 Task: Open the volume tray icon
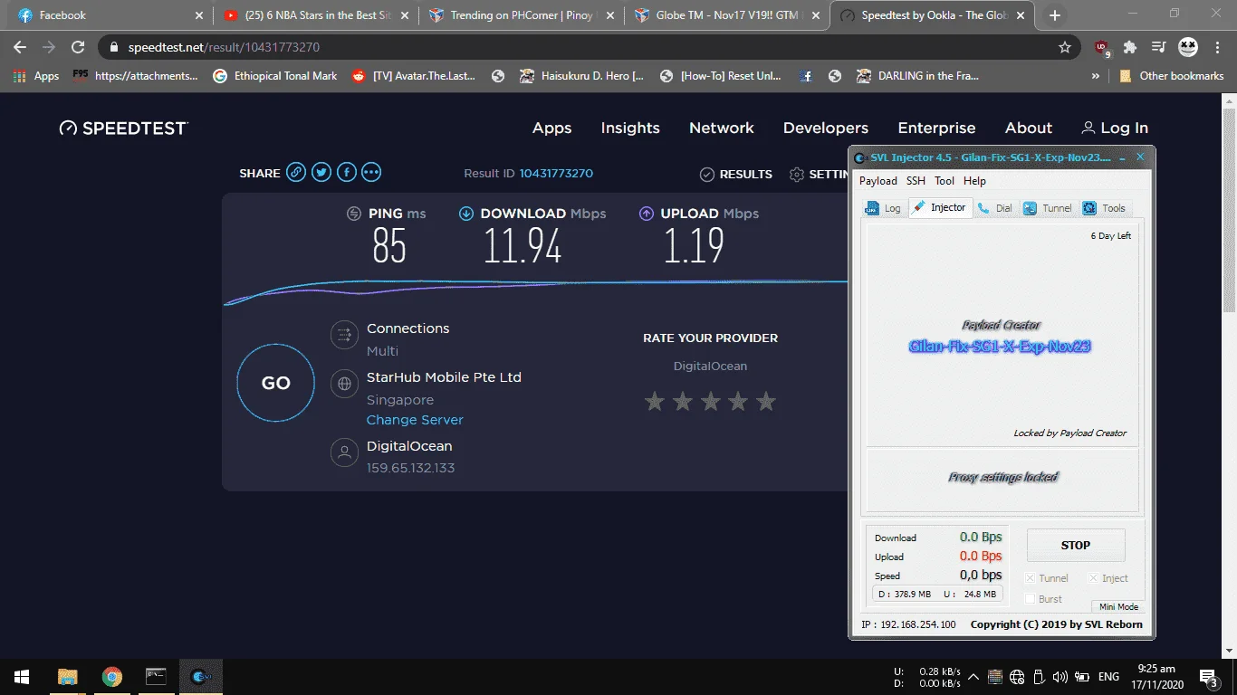point(1060,676)
